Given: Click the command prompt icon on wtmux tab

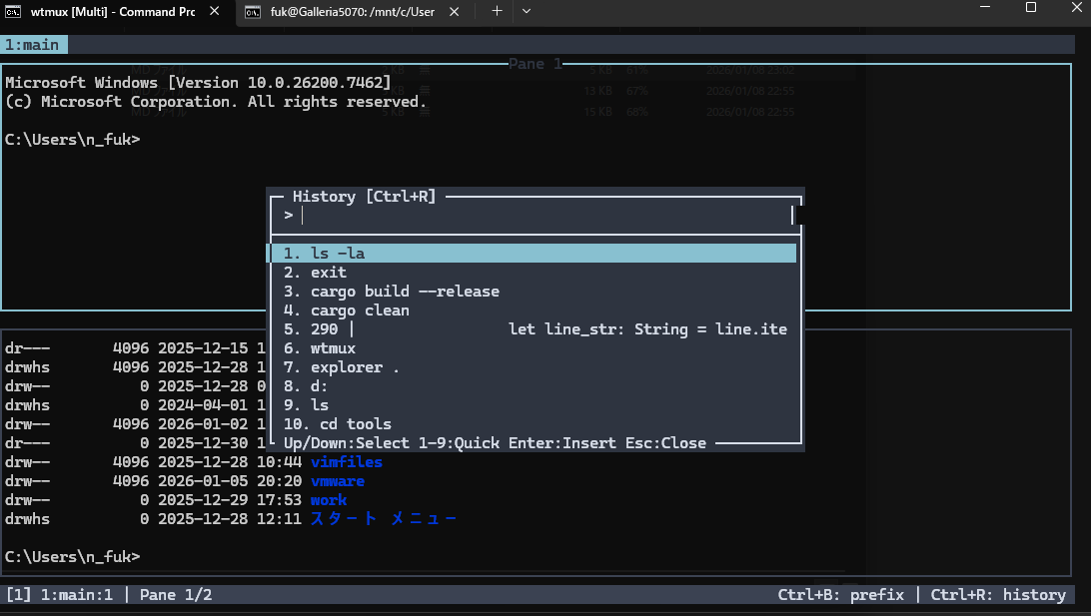Looking at the screenshot, I should [13, 12].
